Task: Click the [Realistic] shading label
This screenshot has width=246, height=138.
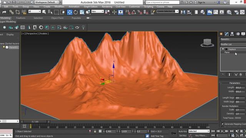Action: 44,34
